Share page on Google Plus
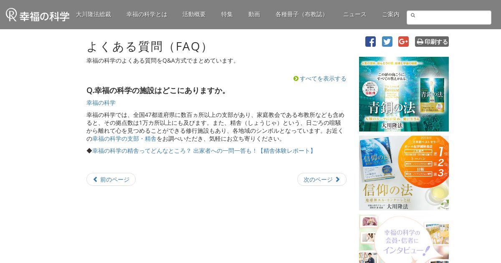Screen dimensions: 501x263 [x=403, y=42]
